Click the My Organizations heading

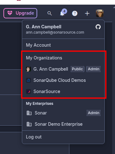coord(44,58)
